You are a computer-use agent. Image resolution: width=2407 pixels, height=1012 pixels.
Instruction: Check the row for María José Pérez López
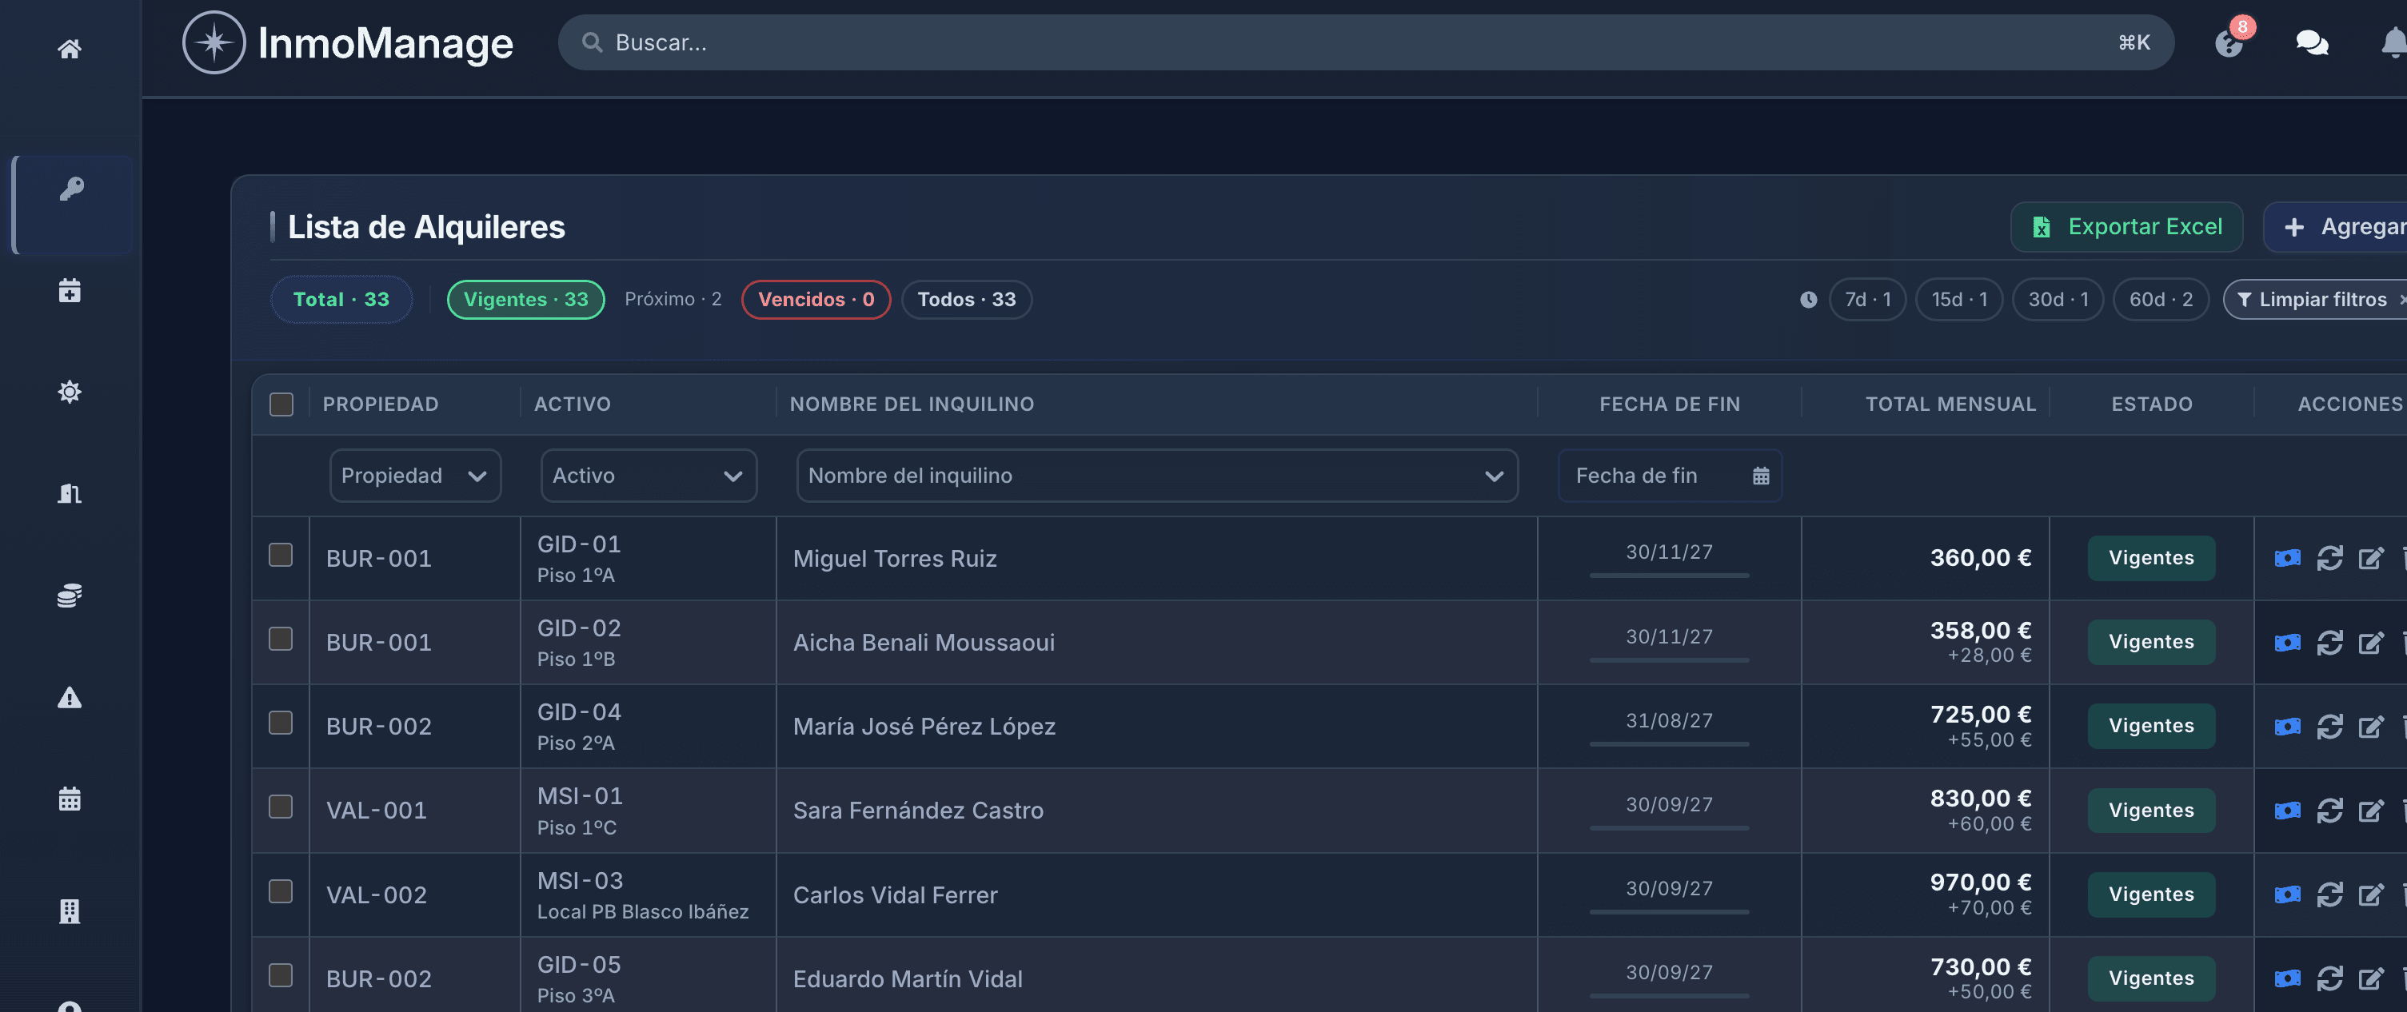[x=281, y=723]
